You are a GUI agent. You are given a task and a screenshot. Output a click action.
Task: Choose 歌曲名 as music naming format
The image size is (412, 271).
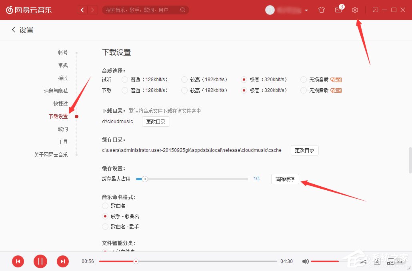point(105,205)
